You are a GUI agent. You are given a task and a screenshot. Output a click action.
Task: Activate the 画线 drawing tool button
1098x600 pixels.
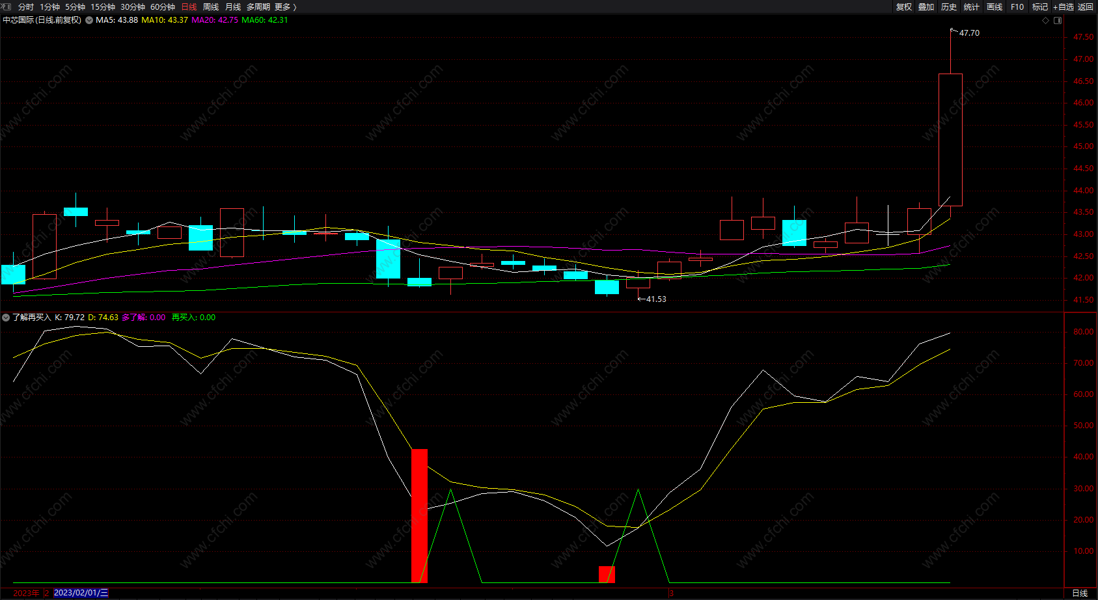(x=995, y=7)
